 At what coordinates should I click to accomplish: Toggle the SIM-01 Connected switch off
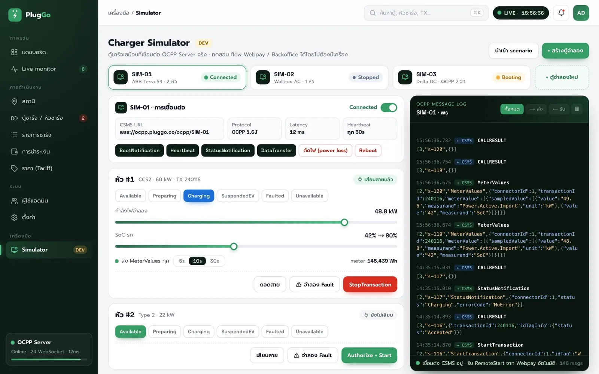389,108
